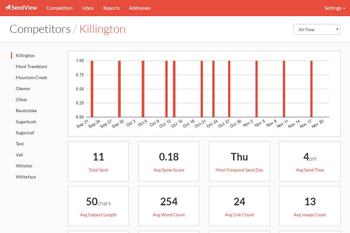
Task: Click the 1.00 y-axis label
Action: coord(80,61)
